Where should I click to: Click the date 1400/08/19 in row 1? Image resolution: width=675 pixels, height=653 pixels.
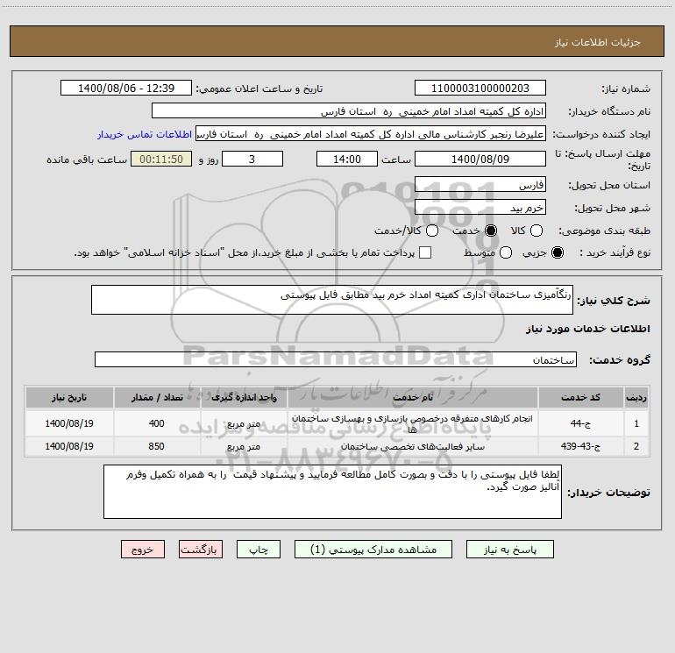pos(69,423)
